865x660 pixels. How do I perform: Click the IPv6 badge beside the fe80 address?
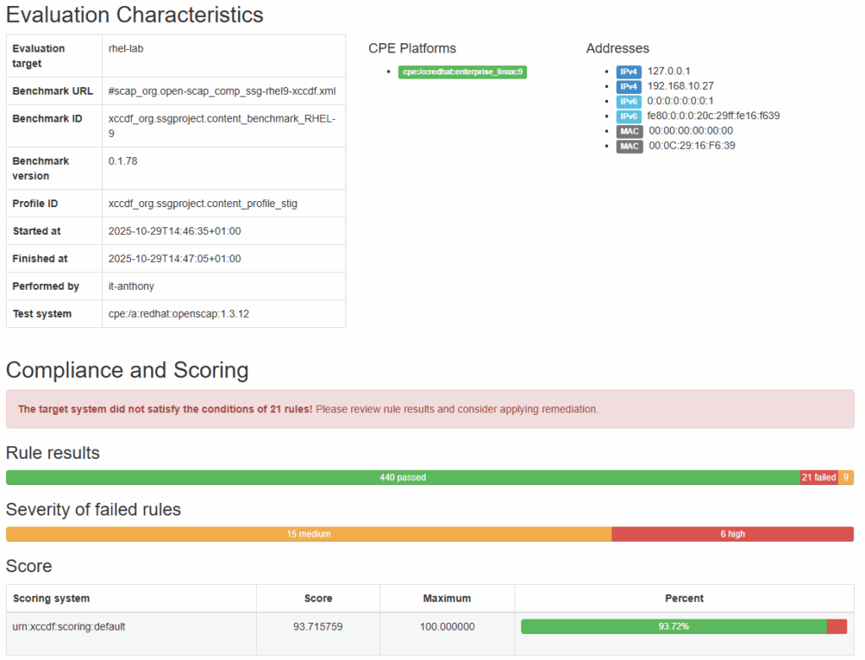pos(628,116)
